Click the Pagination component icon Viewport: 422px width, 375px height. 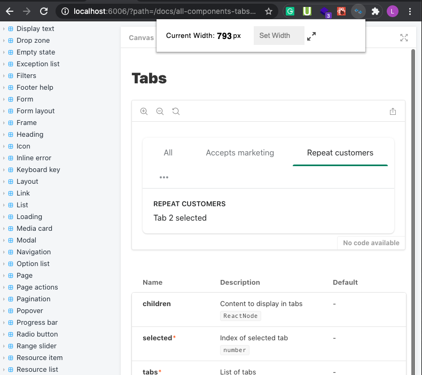pos(11,299)
